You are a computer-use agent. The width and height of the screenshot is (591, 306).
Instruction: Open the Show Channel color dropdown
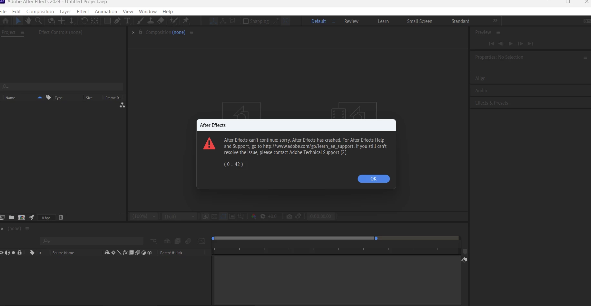click(254, 216)
